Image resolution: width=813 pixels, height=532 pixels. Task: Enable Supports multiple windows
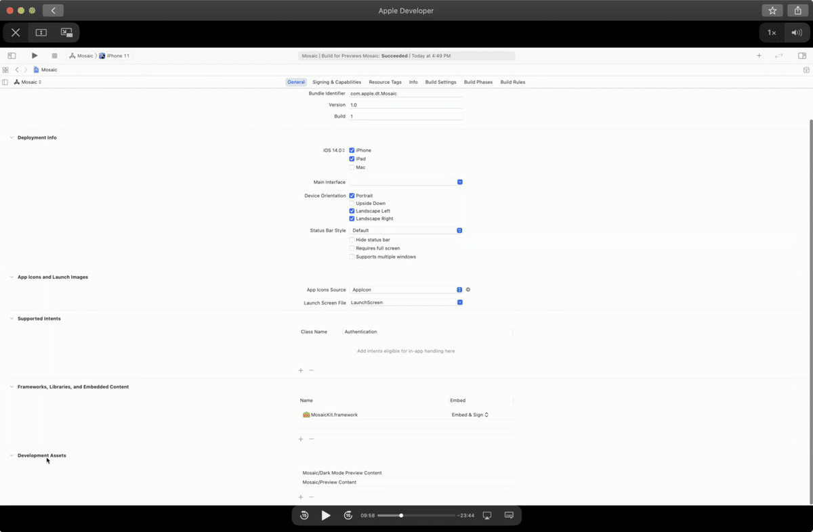352,257
